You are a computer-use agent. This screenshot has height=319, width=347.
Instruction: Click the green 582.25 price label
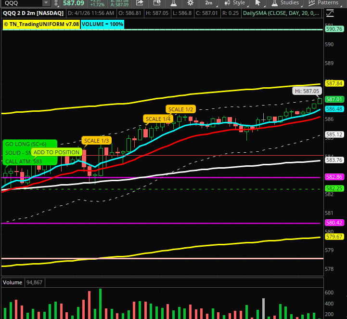pos(334,188)
